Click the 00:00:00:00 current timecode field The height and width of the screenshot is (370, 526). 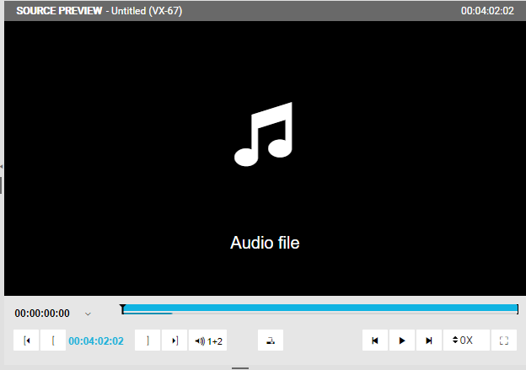[42, 314]
